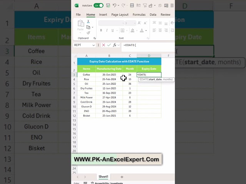Switch to the Home ribbon tab
Screen dimensions: 246x184
click(x=91, y=15)
